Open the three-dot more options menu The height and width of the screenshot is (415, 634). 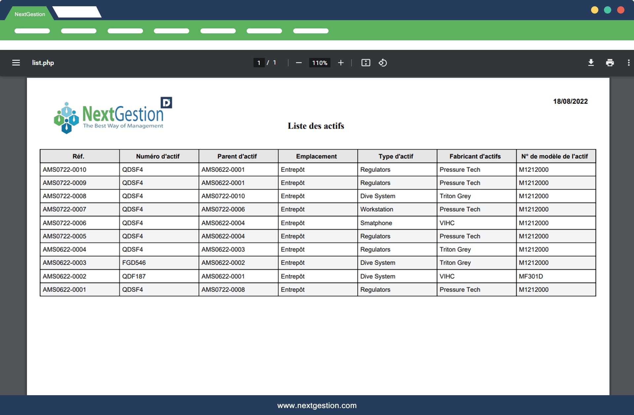[x=628, y=63]
